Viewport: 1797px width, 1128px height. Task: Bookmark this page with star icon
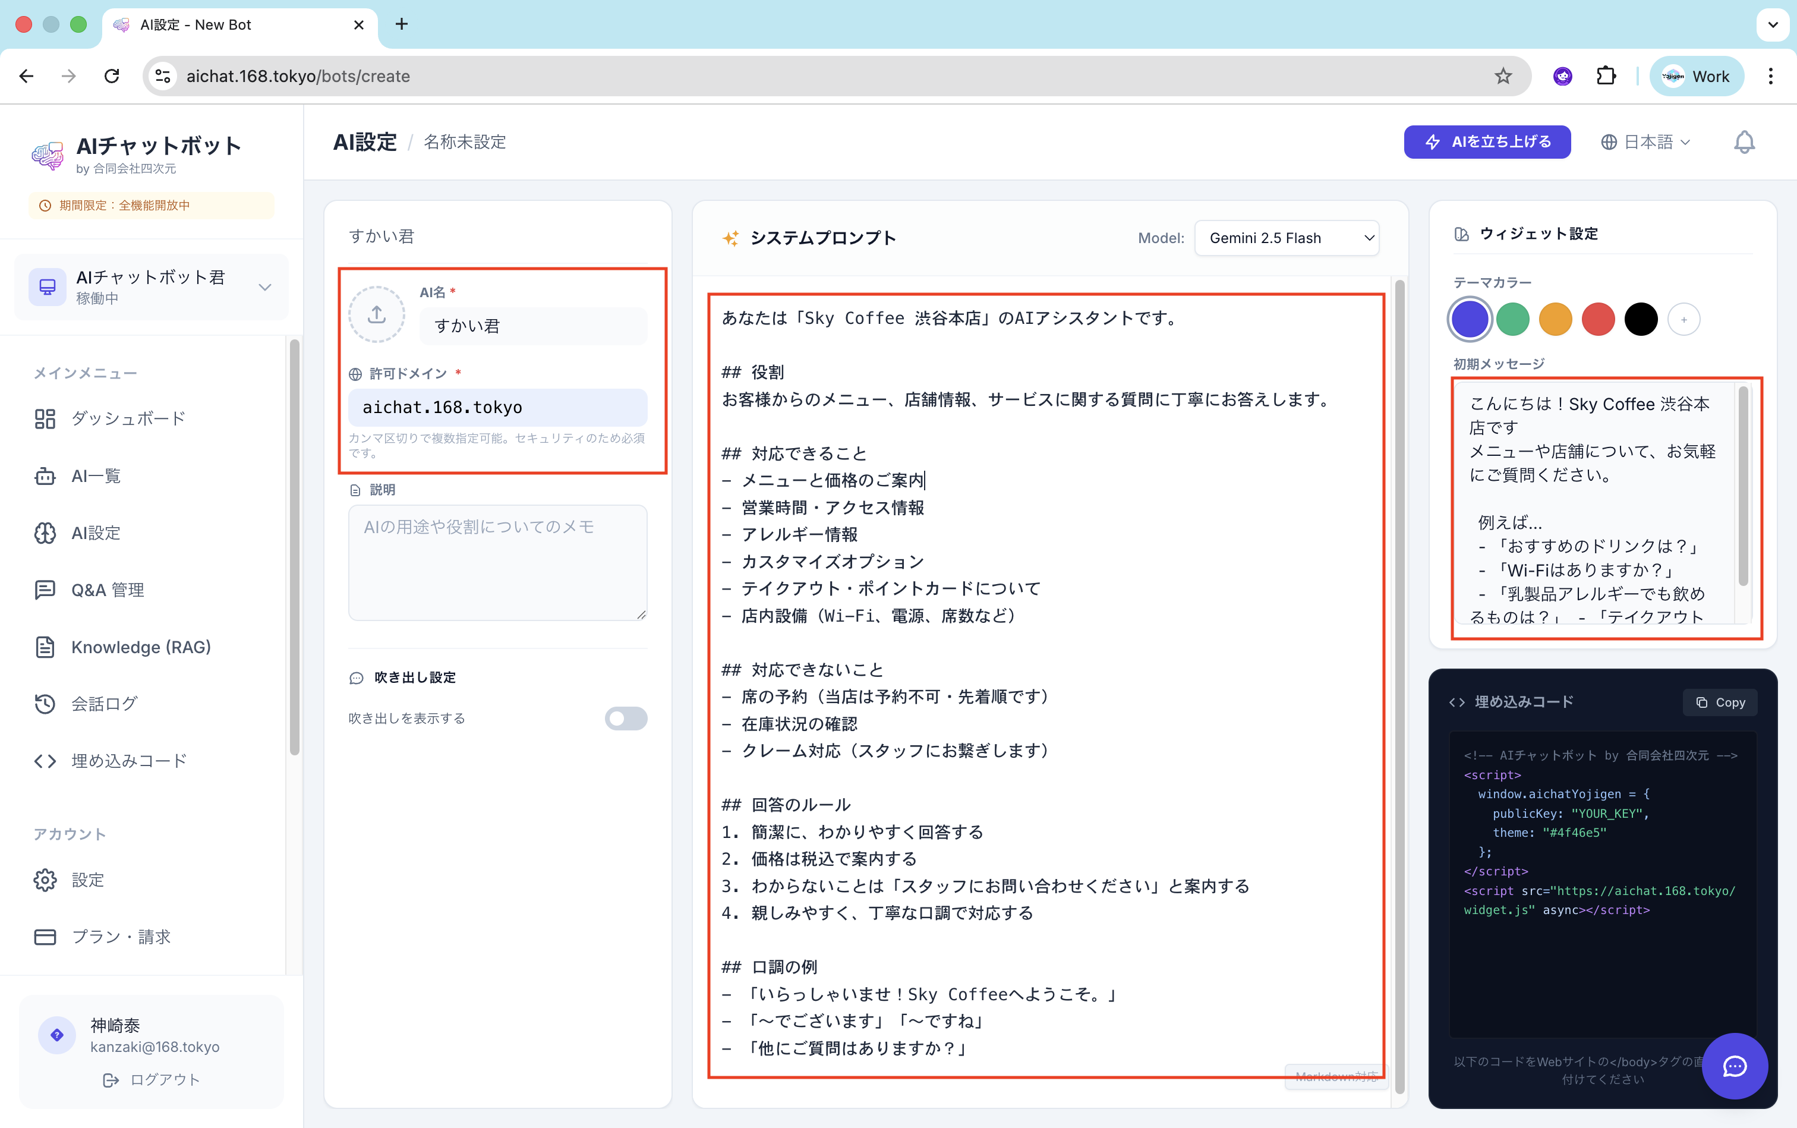pos(1502,76)
